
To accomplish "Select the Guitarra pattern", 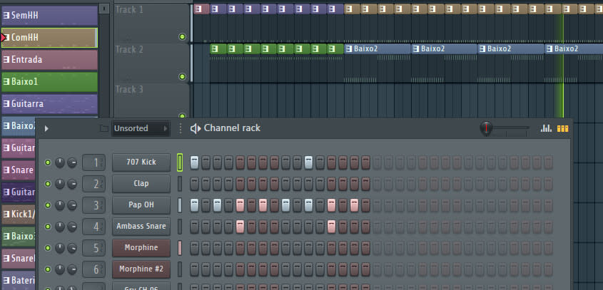I will point(50,104).
